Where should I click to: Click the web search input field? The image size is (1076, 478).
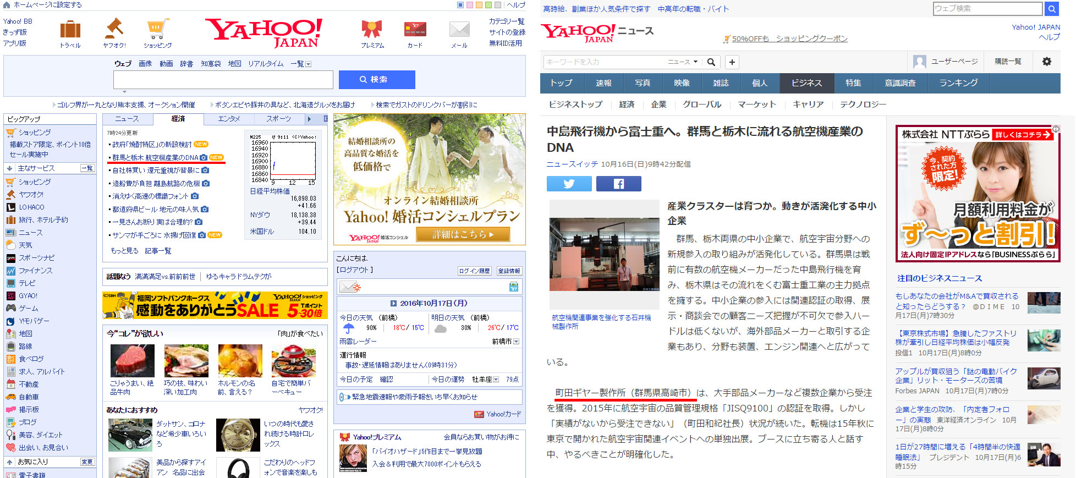pos(223,80)
